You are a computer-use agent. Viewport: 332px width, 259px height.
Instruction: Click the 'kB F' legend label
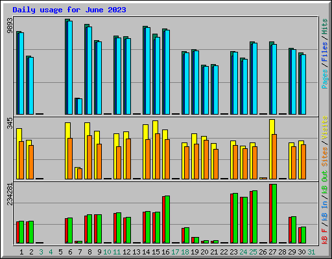coord(325,236)
